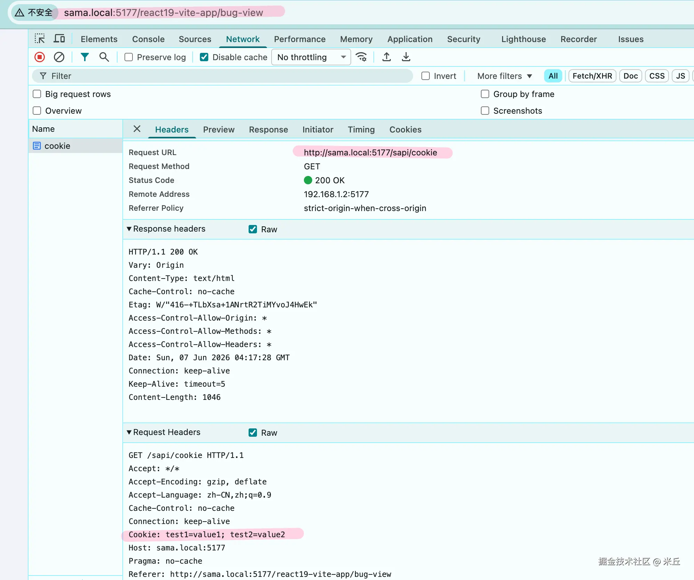Open the Issues tab
This screenshot has height=580, width=694.
[631, 39]
